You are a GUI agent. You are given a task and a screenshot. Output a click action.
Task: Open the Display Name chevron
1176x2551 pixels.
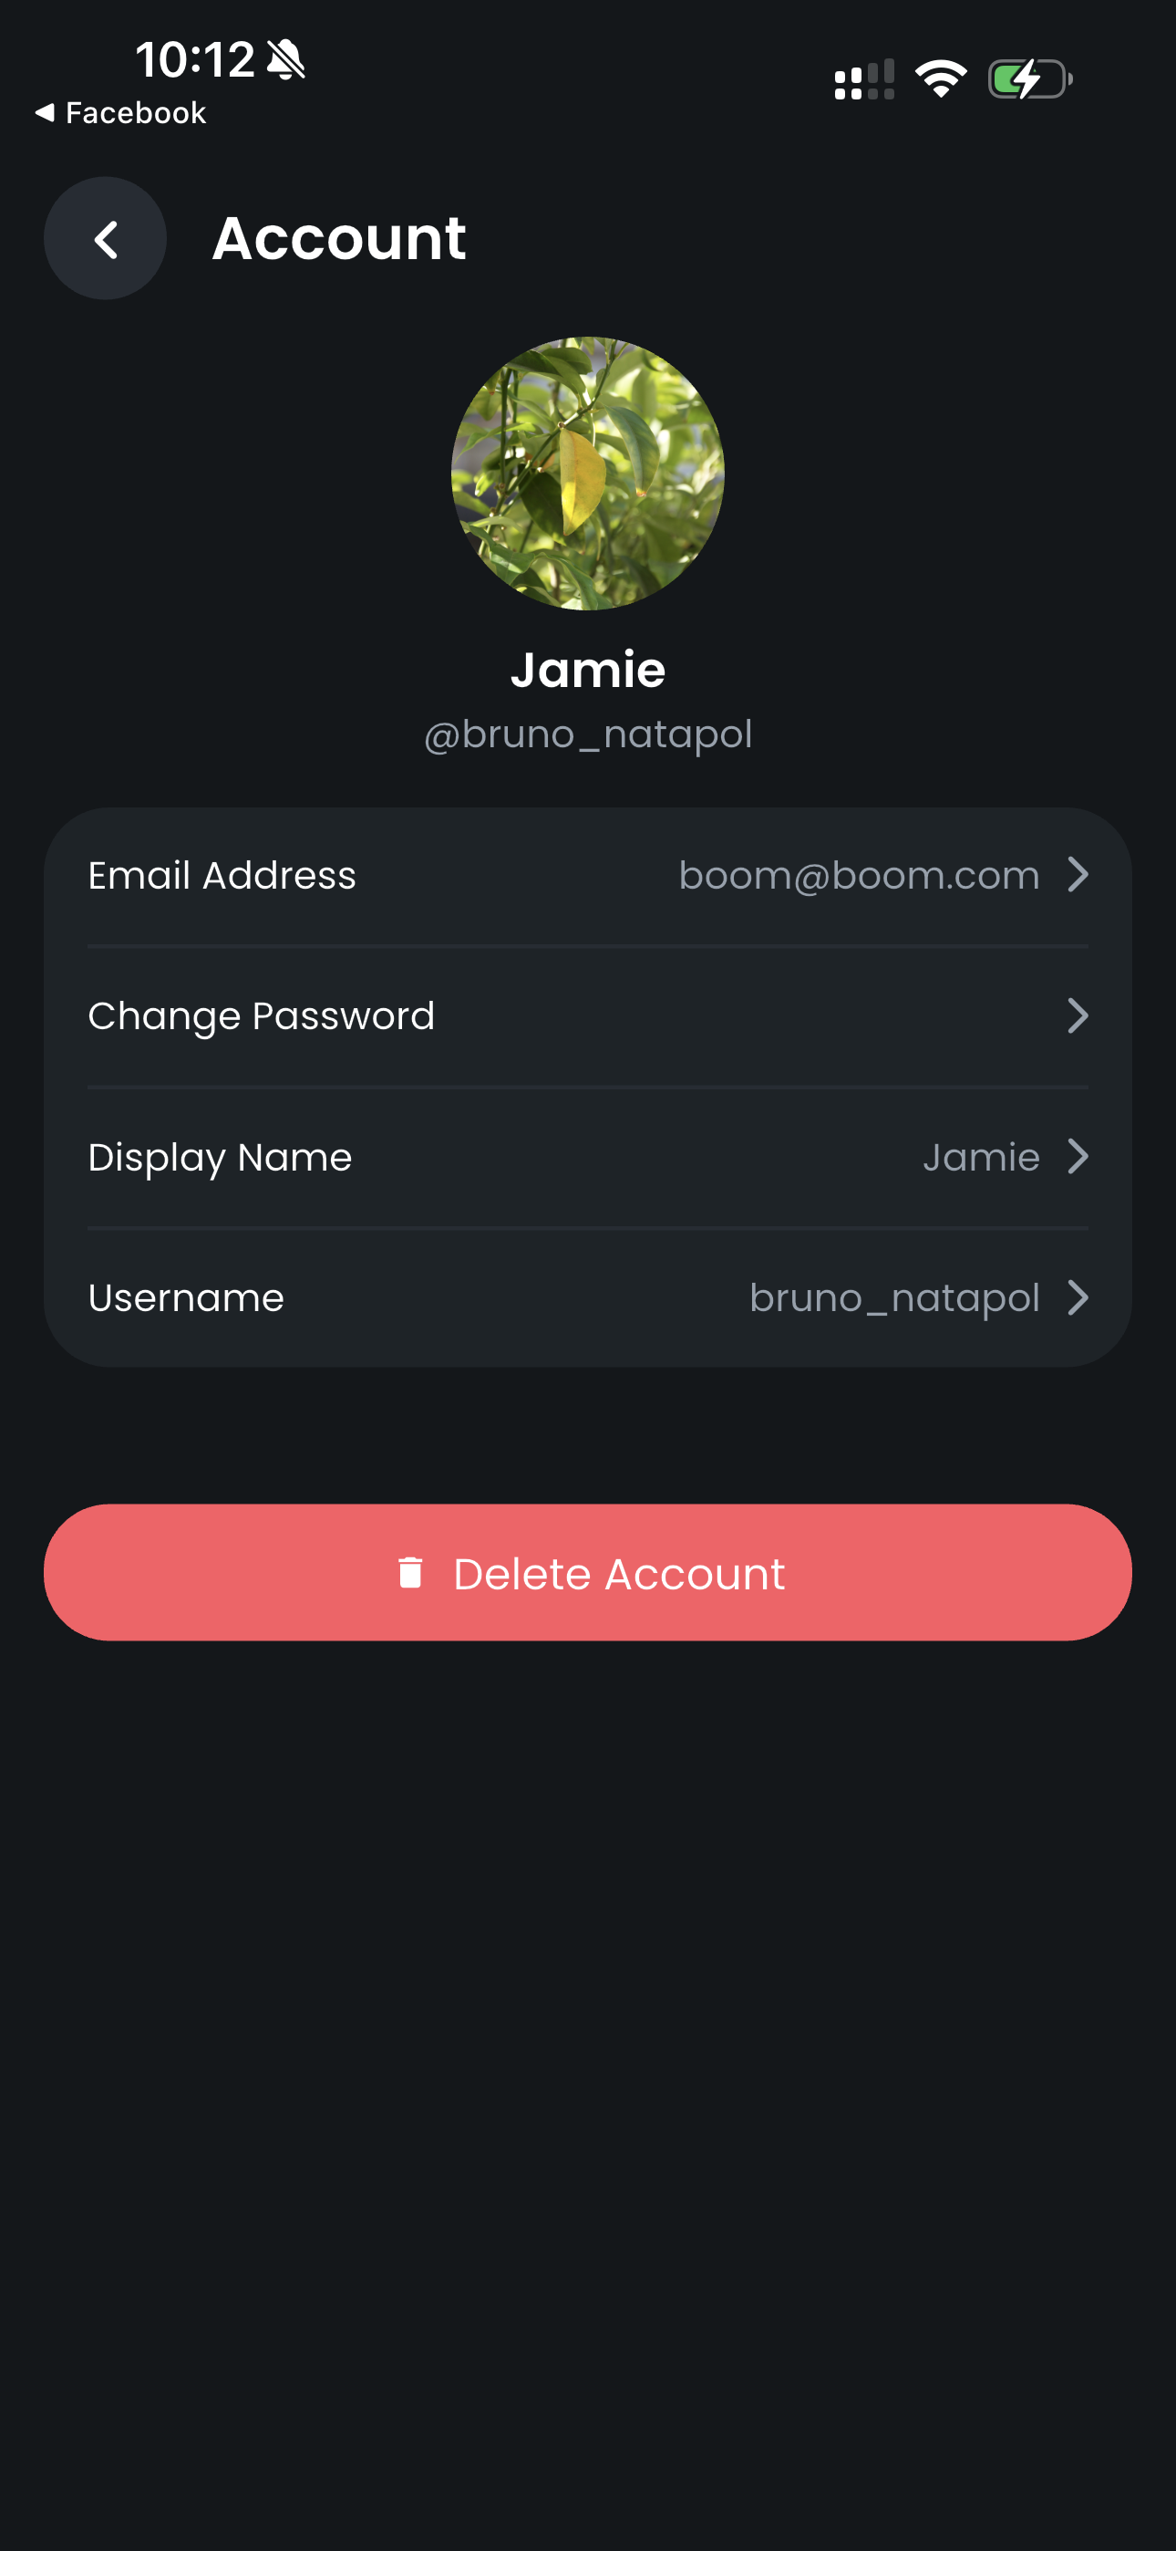(1079, 1157)
